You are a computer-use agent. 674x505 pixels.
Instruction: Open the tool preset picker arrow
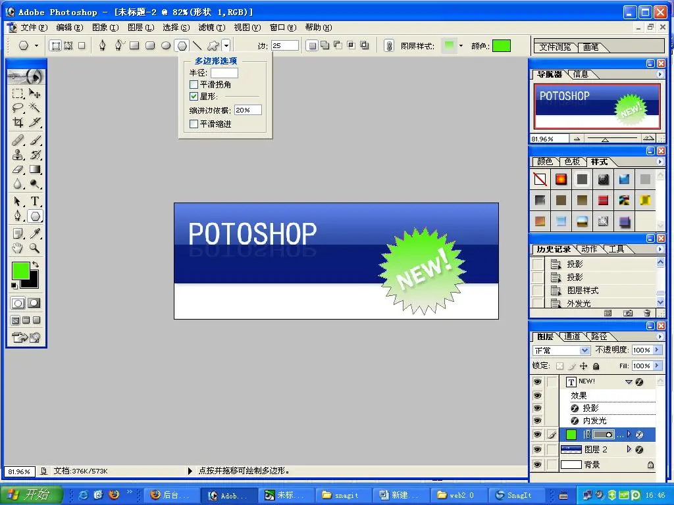pyautogui.click(x=37, y=45)
